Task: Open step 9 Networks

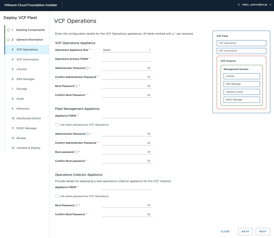Action: point(27,109)
